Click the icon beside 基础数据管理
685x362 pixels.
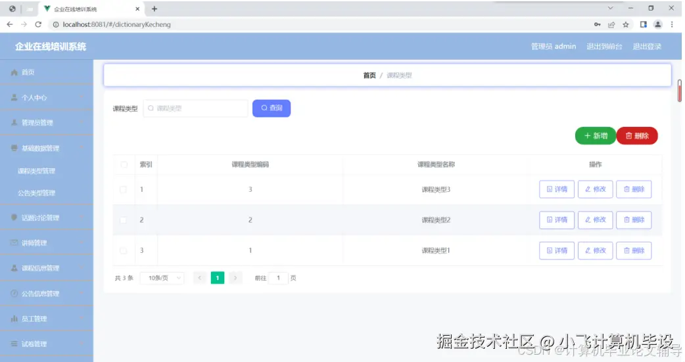(x=14, y=148)
